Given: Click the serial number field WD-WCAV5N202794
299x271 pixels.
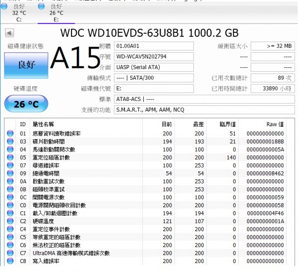Looking at the screenshot, I should [154, 56].
